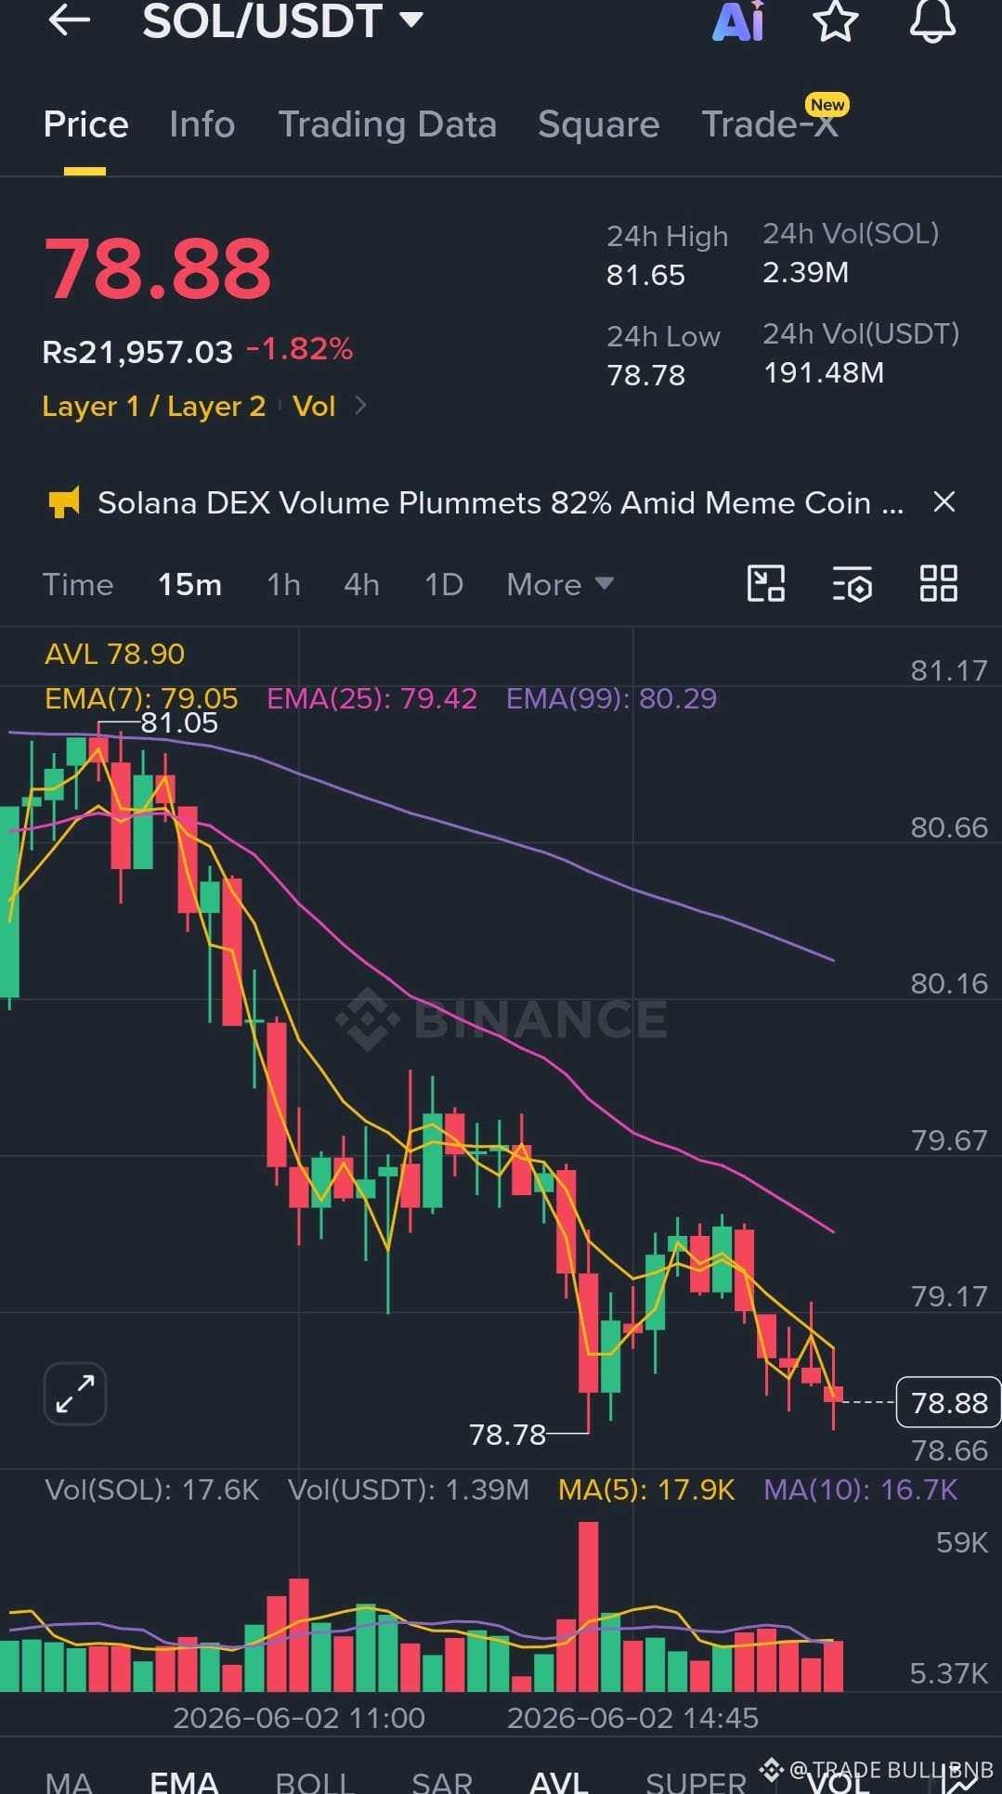Toggle the MA indicator
Viewport: 1002px width, 1794px height.
[69, 1782]
